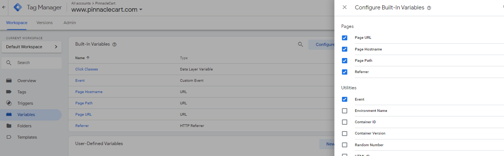Open the Page URL variable link

83,115
